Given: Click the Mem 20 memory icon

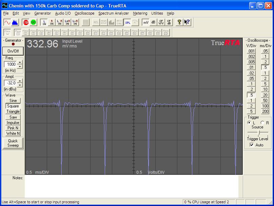Looking at the screenshot, I should click(x=166, y=33).
